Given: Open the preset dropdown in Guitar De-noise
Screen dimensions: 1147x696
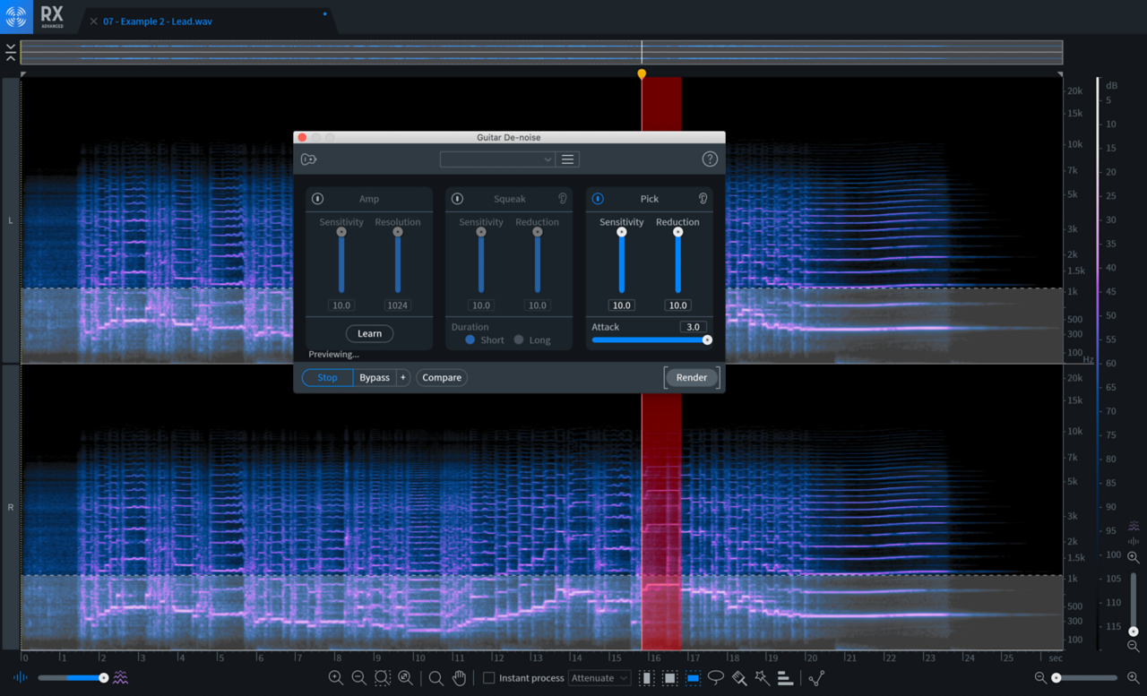Looking at the screenshot, I should pos(497,159).
